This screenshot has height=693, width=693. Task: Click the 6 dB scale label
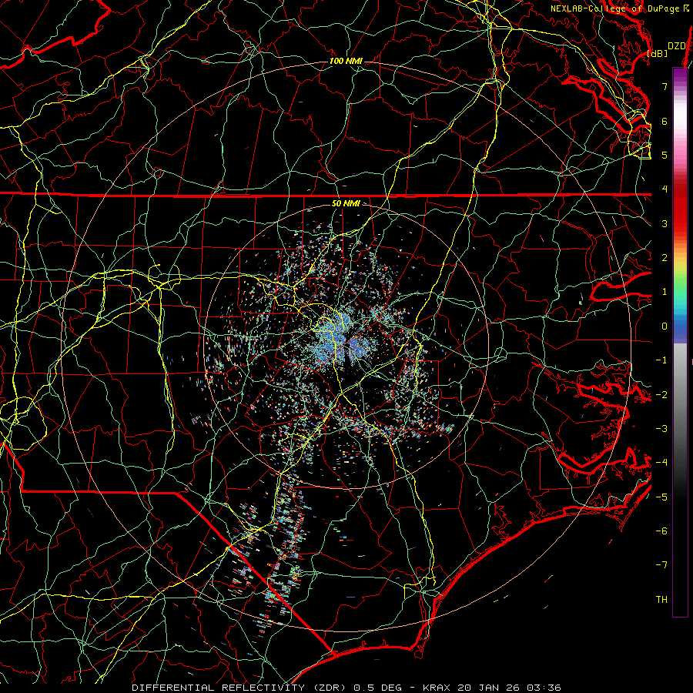pyautogui.click(x=665, y=121)
